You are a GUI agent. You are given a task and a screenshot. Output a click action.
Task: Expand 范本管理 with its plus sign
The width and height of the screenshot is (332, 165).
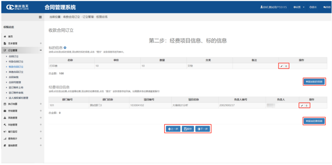tap(41, 43)
